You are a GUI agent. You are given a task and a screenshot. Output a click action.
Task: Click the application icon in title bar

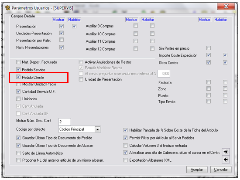pyautogui.click(x=8, y=8)
